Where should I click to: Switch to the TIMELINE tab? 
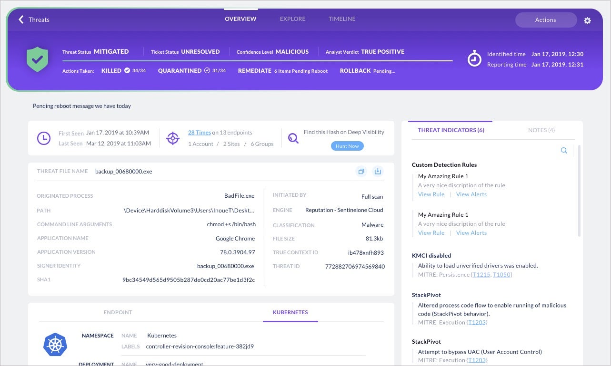[342, 19]
